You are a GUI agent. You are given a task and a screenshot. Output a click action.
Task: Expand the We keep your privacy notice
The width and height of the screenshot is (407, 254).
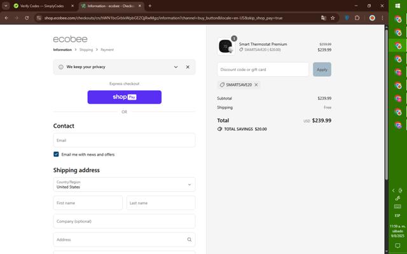pyautogui.click(x=176, y=67)
